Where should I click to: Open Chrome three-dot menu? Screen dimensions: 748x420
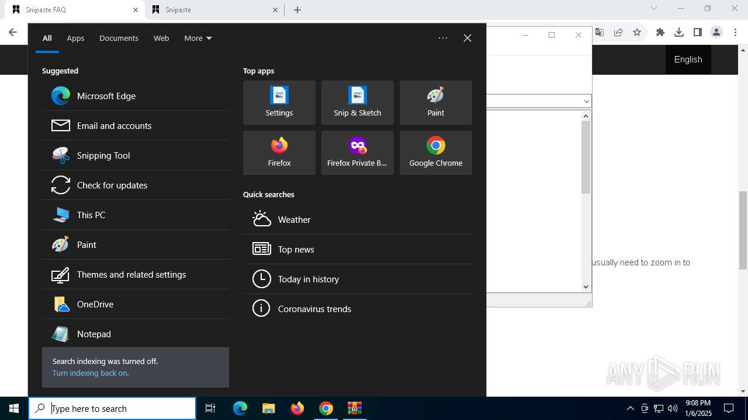735,33
